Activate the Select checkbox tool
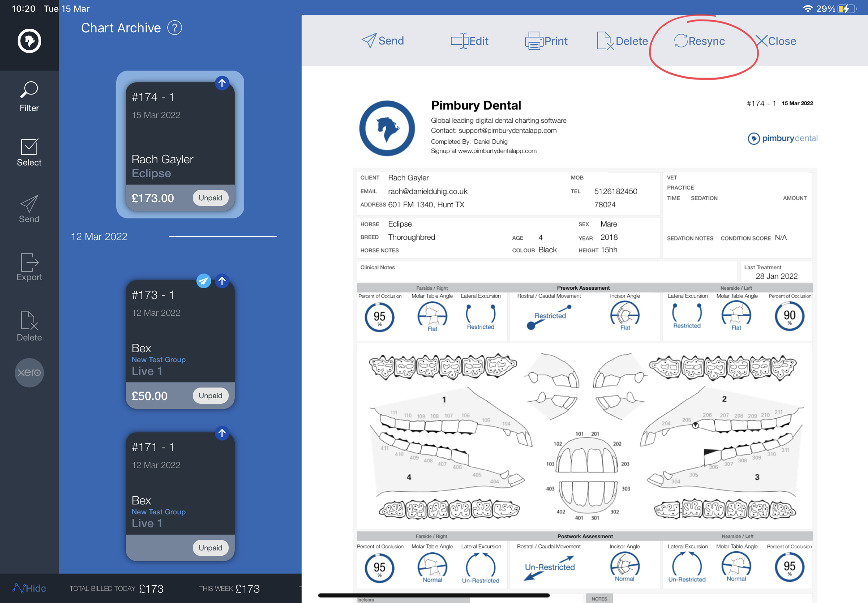 coord(29,153)
